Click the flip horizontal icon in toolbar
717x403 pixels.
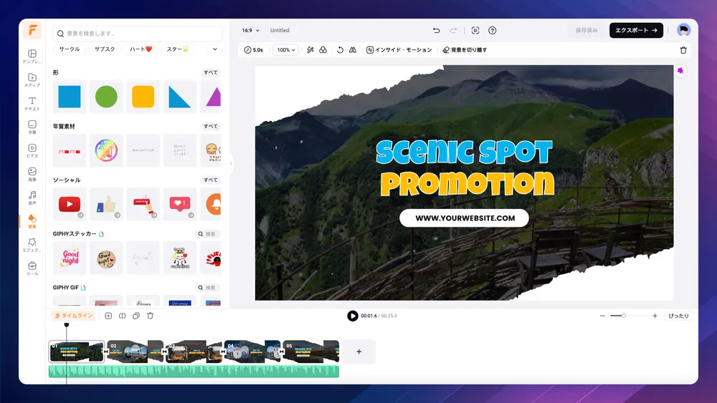352,50
